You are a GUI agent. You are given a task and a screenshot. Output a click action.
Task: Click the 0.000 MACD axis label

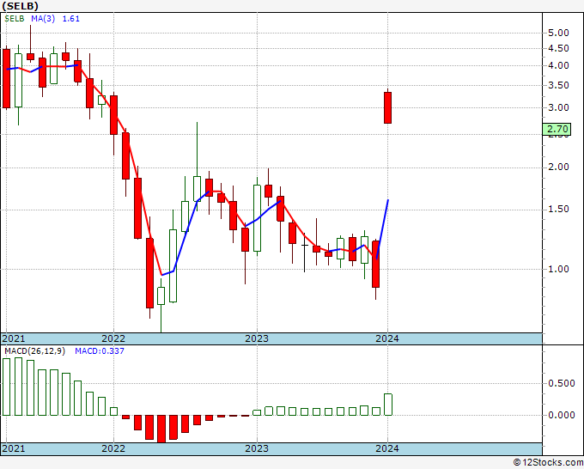tap(562, 415)
